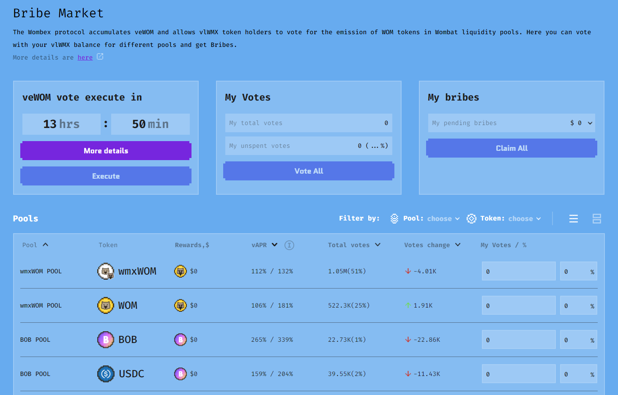Click the Token column header
This screenshot has height=395, width=618.
pos(108,245)
